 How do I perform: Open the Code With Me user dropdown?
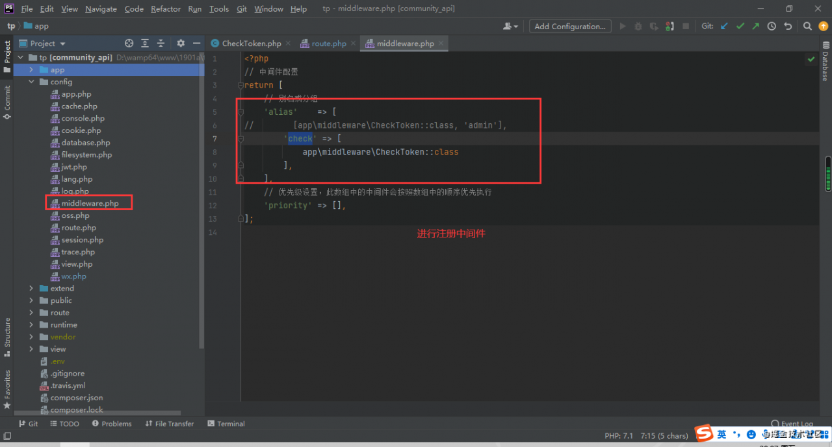[511, 26]
